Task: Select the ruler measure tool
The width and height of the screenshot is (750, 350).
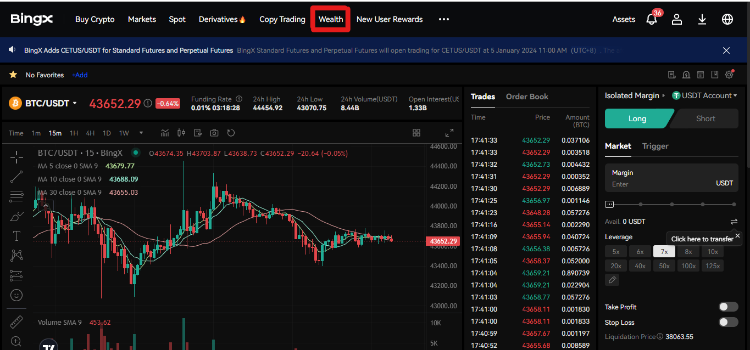Action: [16, 321]
